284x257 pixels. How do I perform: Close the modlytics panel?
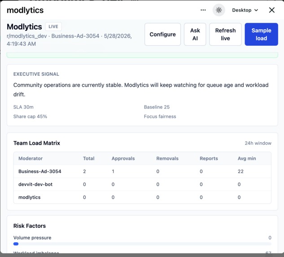(x=272, y=10)
